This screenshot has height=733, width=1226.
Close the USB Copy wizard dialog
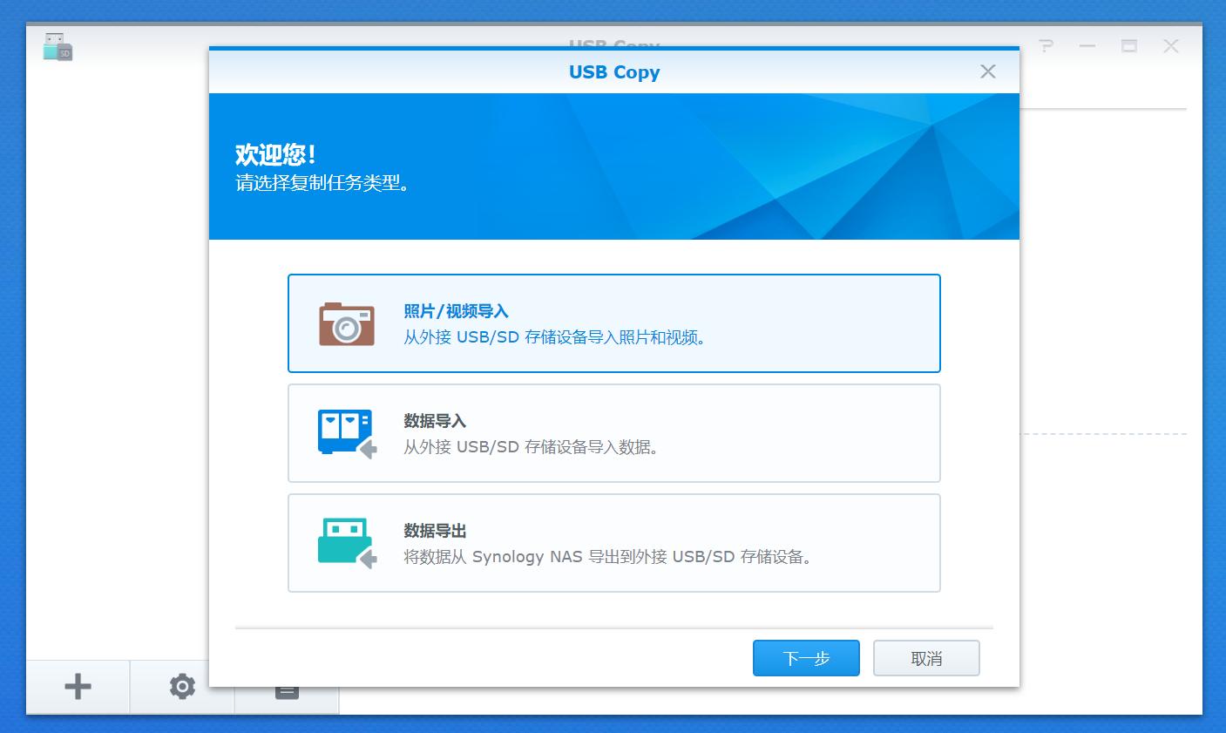click(987, 71)
